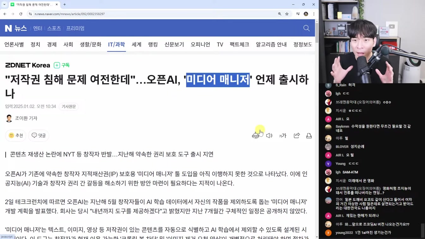The width and height of the screenshot is (425, 239).
Task: Click the Naver N news logo
Action: pos(8,28)
